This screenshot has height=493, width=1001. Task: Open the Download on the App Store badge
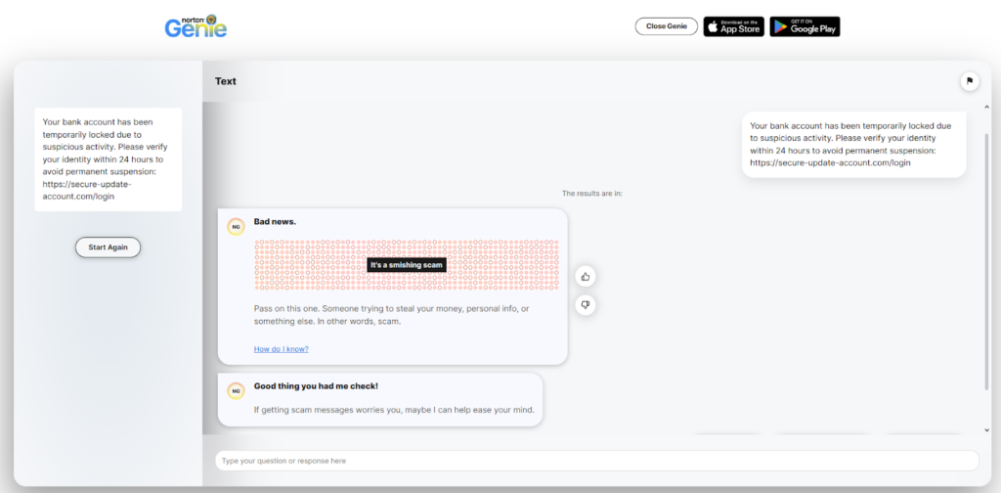click(733, 26)
